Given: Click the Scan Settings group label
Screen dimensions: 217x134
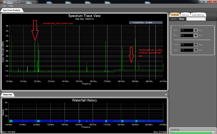Looking at the screenshot, I should (x=178, y=25).
